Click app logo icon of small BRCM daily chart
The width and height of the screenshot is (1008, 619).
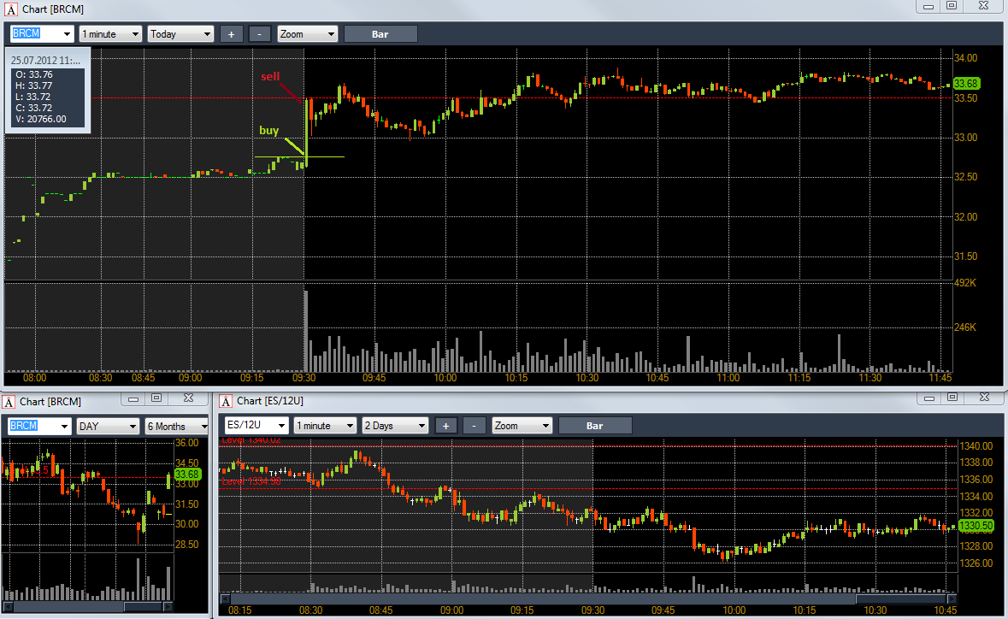[9, 402]
